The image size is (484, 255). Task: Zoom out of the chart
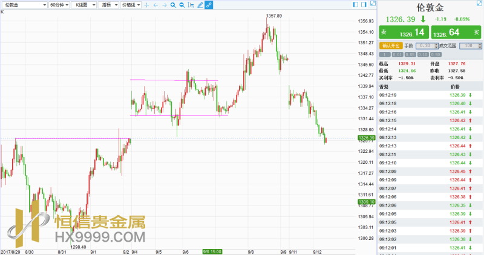click(182, 5)
